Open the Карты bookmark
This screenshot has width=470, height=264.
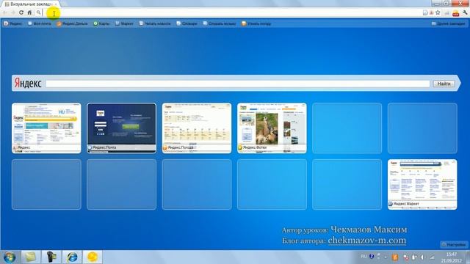pyautogui.click(x=101, y=23)
